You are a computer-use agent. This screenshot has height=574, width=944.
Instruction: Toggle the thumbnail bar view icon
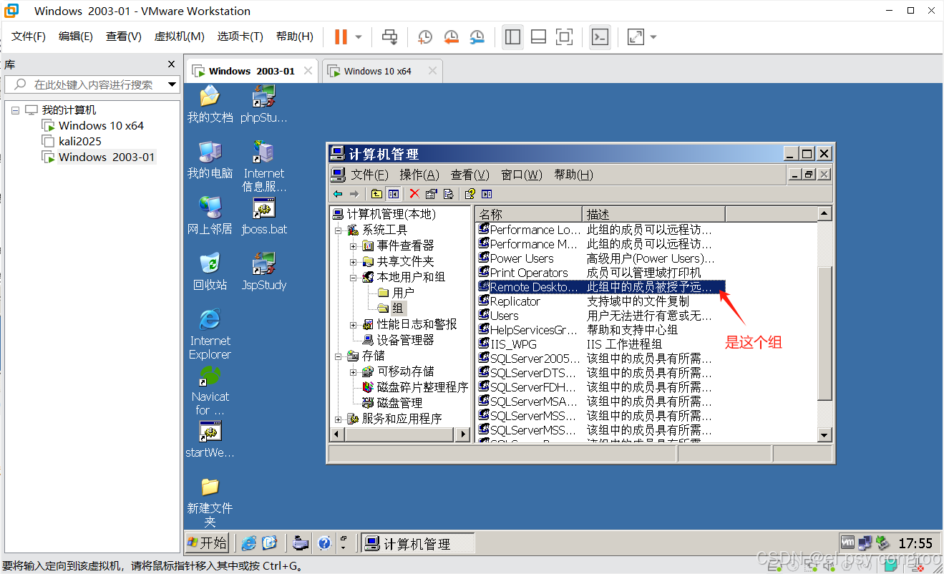pyautogui.click(x=538, y=37)
